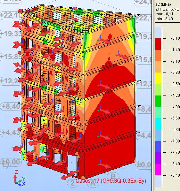Select the +15,85 story level label

tap(11, 57)
